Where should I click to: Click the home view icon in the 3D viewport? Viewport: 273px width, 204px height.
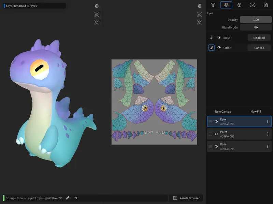click(x=97, y=14)
